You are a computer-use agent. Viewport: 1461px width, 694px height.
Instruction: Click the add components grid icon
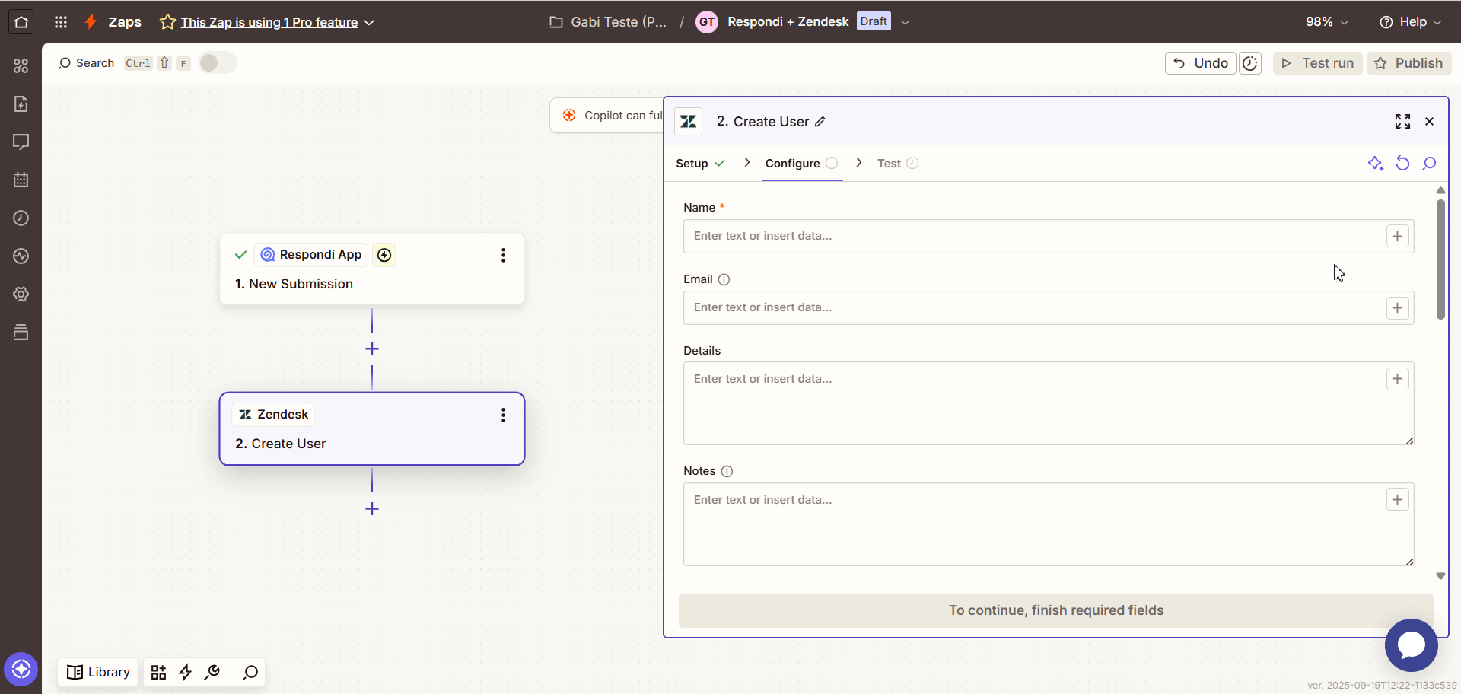(x=158, y=672)
